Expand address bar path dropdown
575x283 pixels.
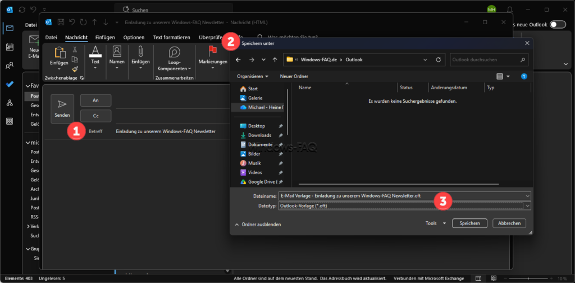(x=425, y=60)
